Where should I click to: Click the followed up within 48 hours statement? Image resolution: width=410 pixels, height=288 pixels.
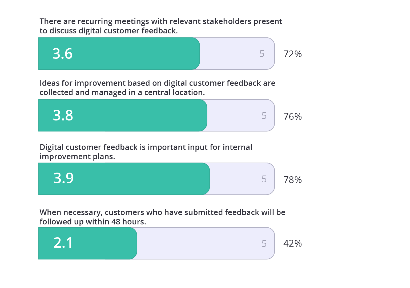[x=162, y=217]
